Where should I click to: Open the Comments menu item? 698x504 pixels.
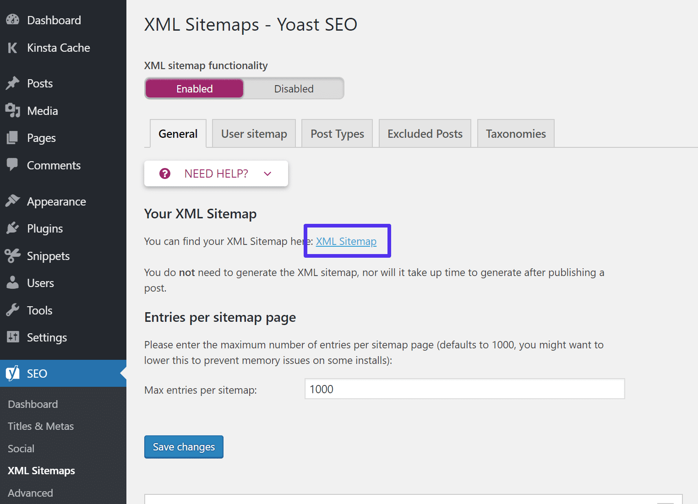[54, 165]
